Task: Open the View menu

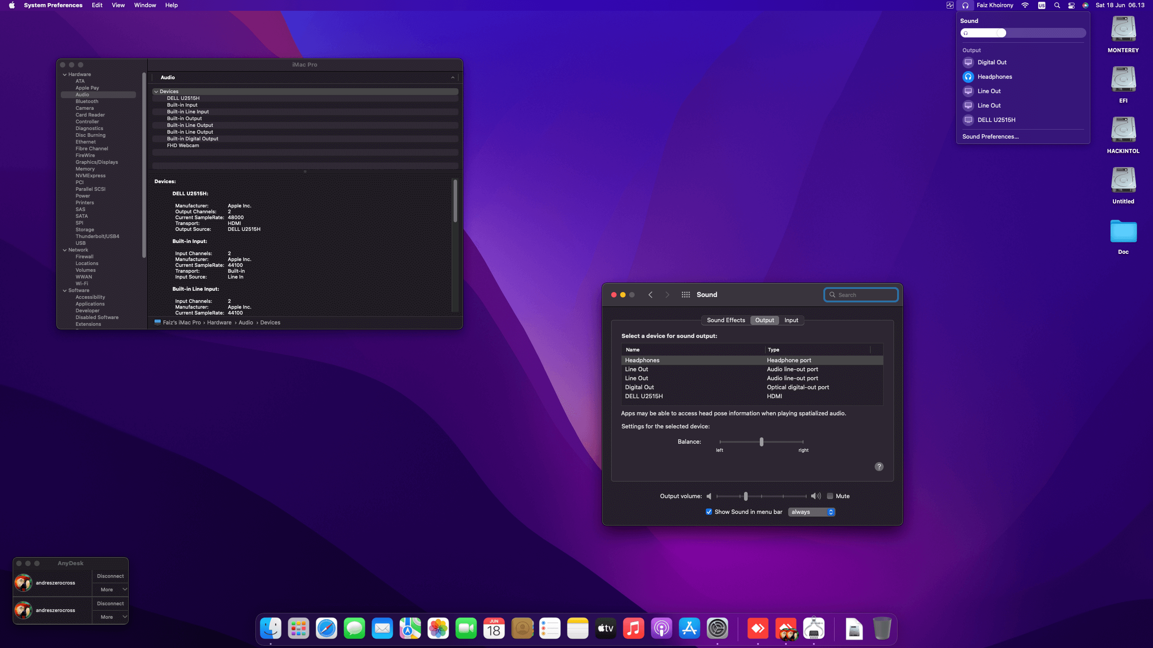Action: [118, 5]
